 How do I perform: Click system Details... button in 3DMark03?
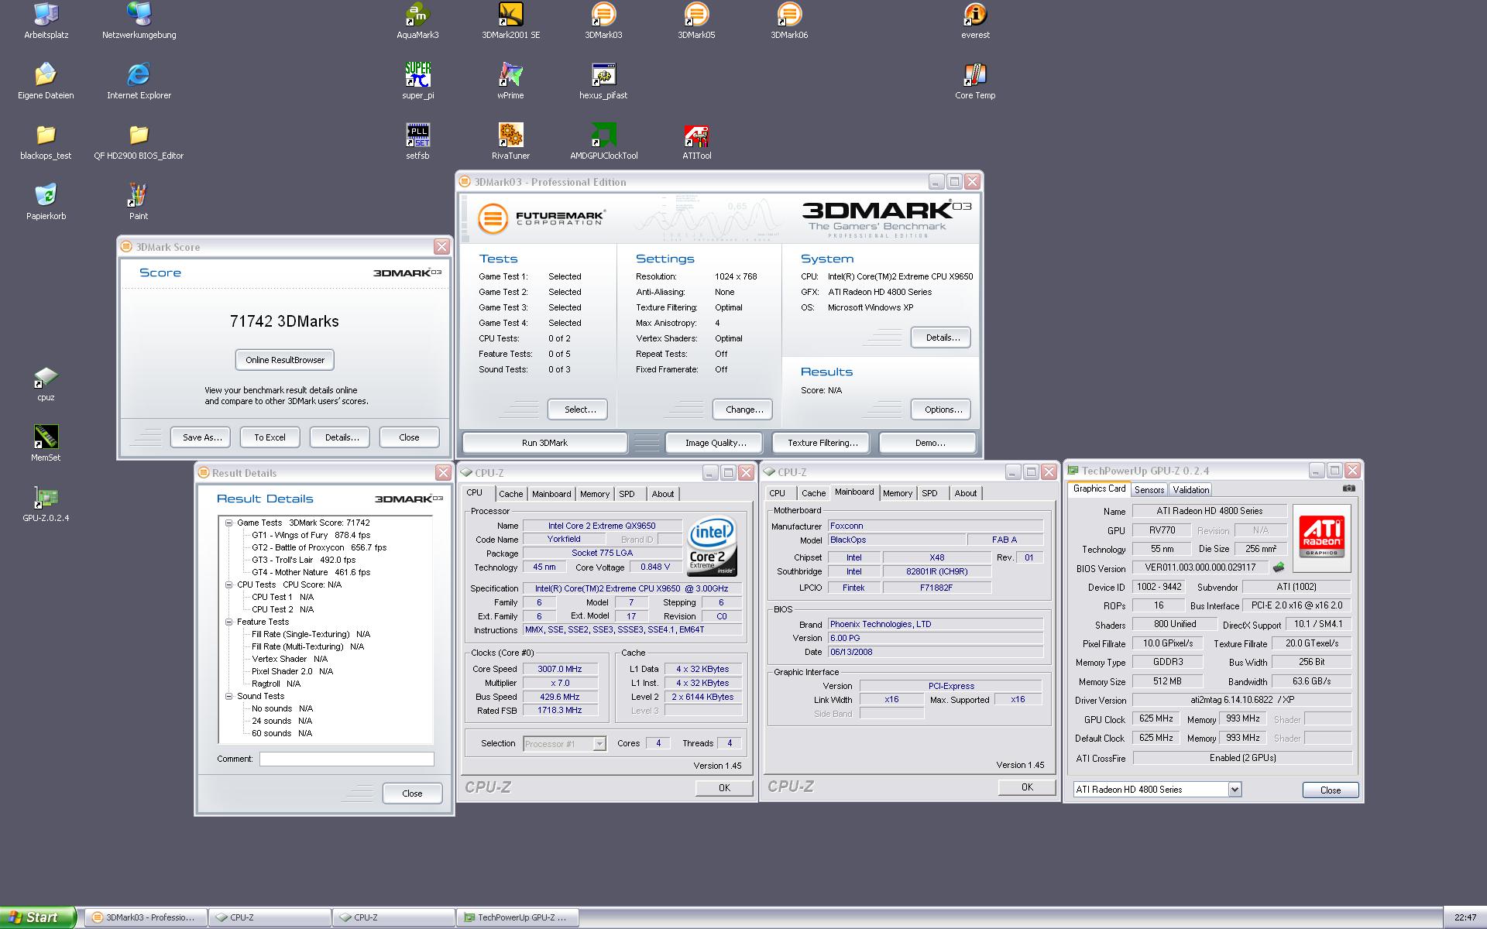tap(942, 338)
